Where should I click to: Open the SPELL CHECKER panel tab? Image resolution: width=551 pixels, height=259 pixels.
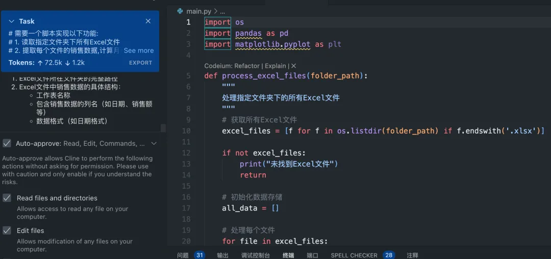point(354,255)
